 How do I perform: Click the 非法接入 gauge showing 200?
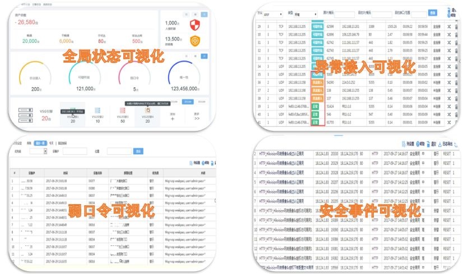pyautogui.click(x=36, y=77)
